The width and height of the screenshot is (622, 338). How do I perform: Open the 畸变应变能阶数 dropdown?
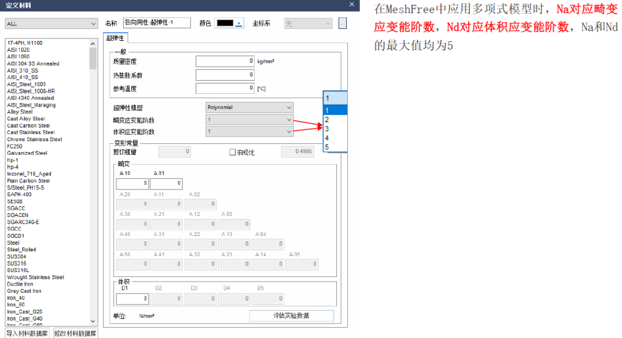tap(249, 120)
